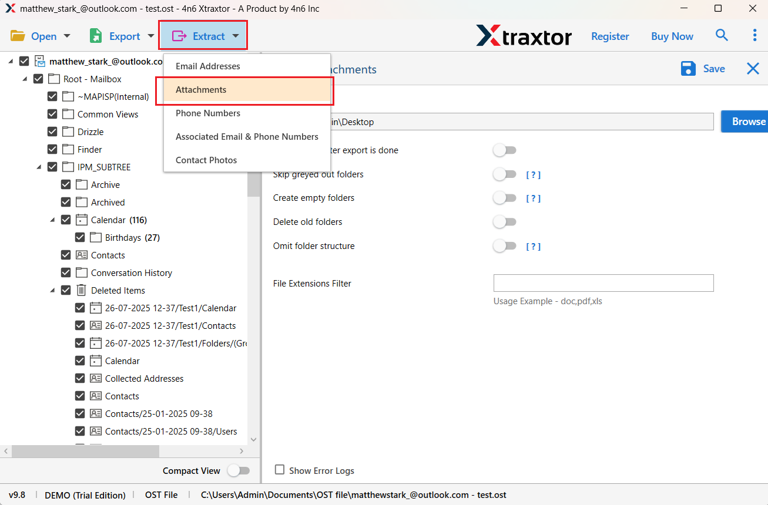Uncheck the Root - Mailbox checkbox
The image size is (768, 505).
coord(38,79)
